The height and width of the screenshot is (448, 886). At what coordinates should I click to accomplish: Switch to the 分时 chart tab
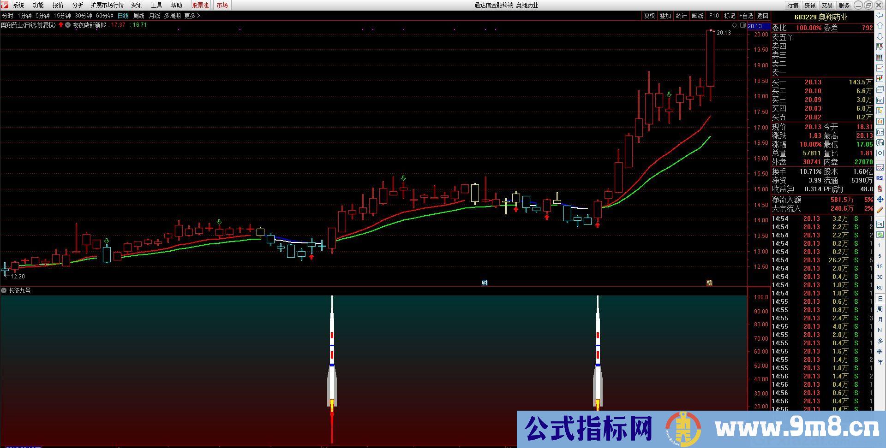point(8,16)
